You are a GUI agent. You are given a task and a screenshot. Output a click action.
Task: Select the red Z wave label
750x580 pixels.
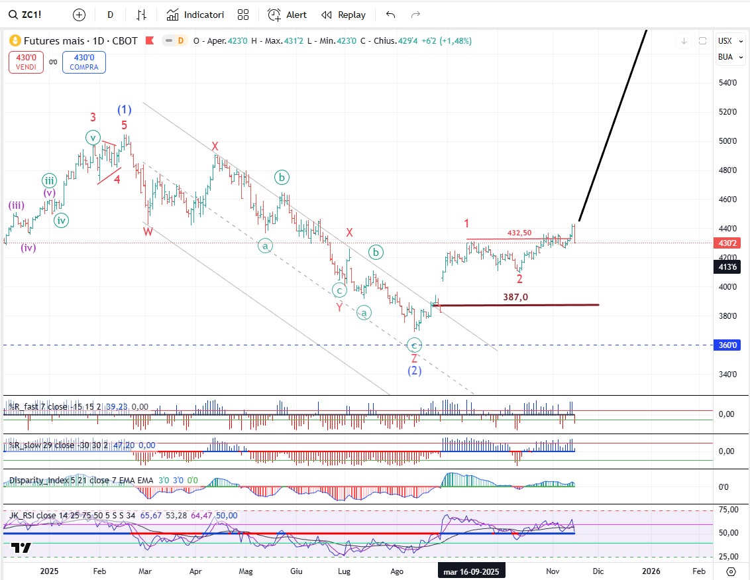pyautogui.click(x=414, y=359)
